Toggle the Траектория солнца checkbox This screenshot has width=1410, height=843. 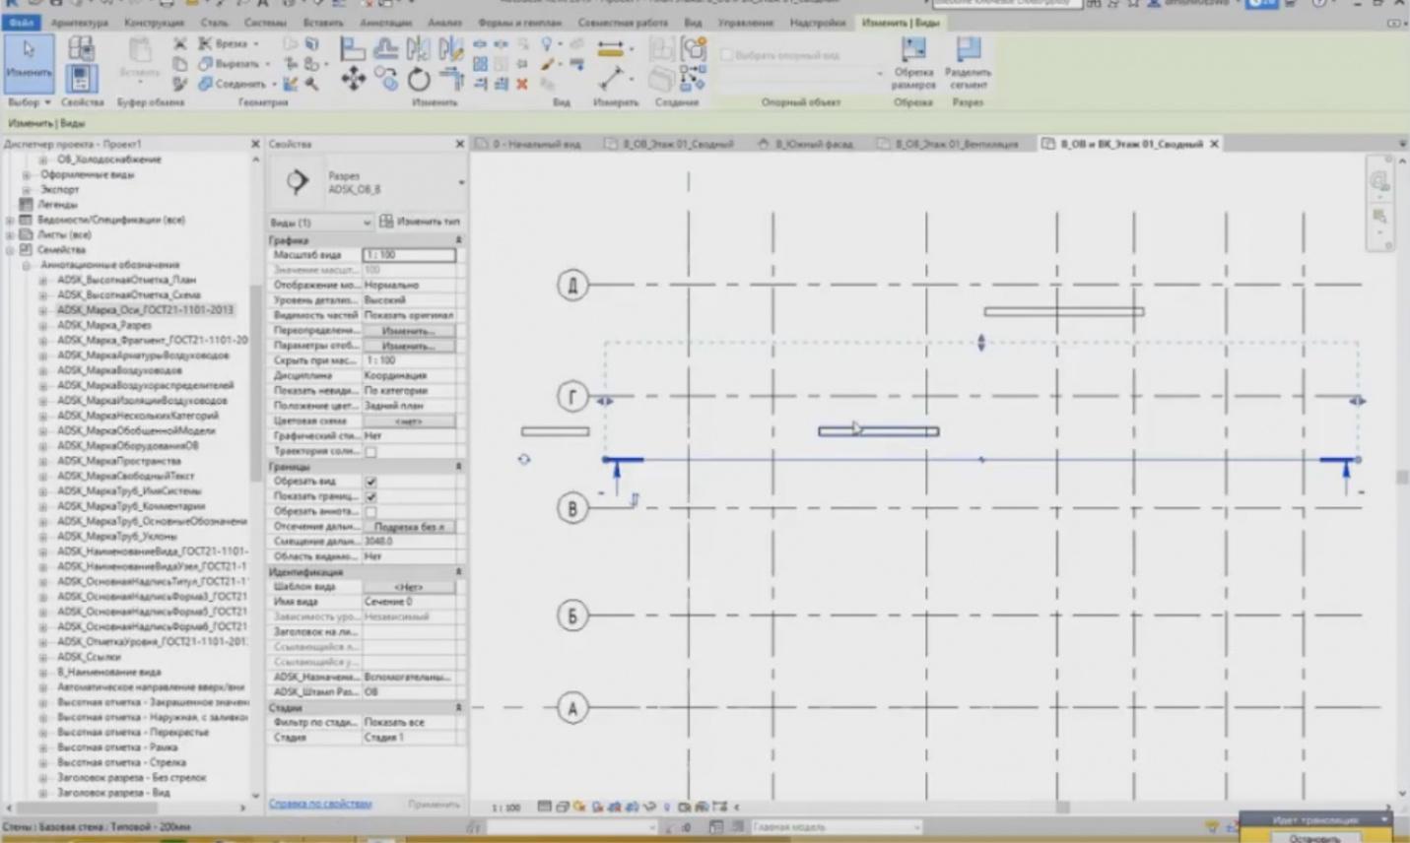coord(370,451)
